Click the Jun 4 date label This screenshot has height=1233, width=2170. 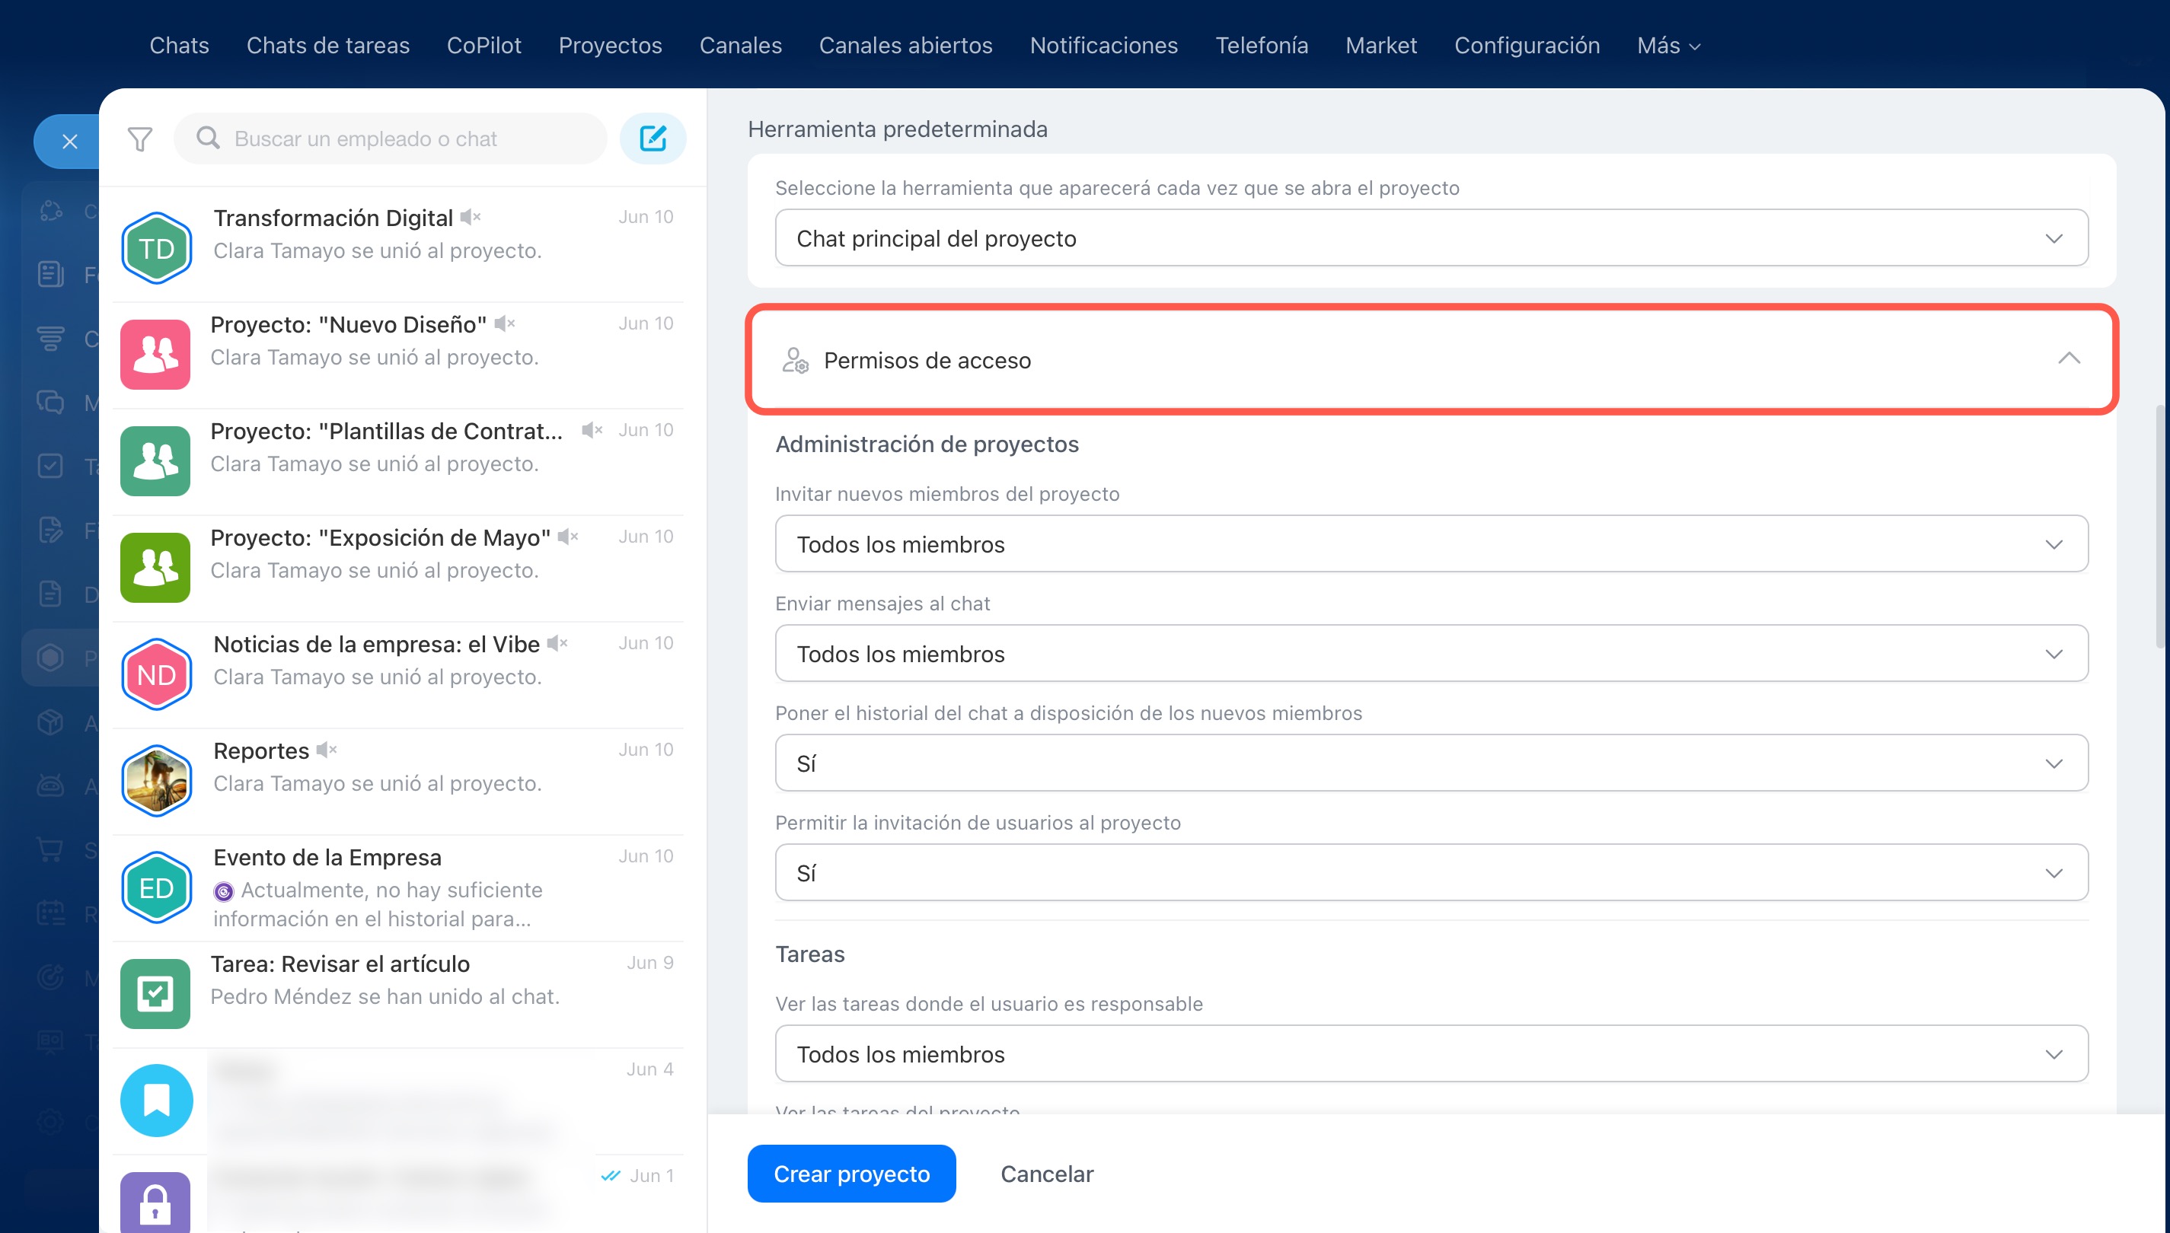click(x=650, y=1069)
